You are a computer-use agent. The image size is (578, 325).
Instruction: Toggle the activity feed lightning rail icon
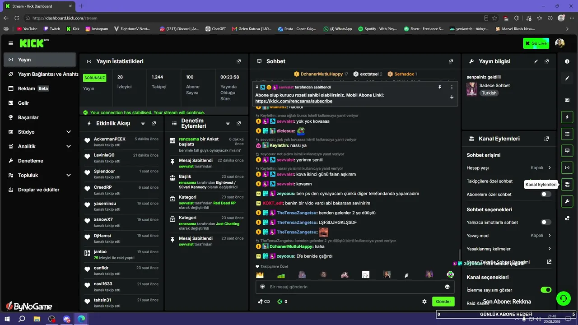[x=567, y=117]
